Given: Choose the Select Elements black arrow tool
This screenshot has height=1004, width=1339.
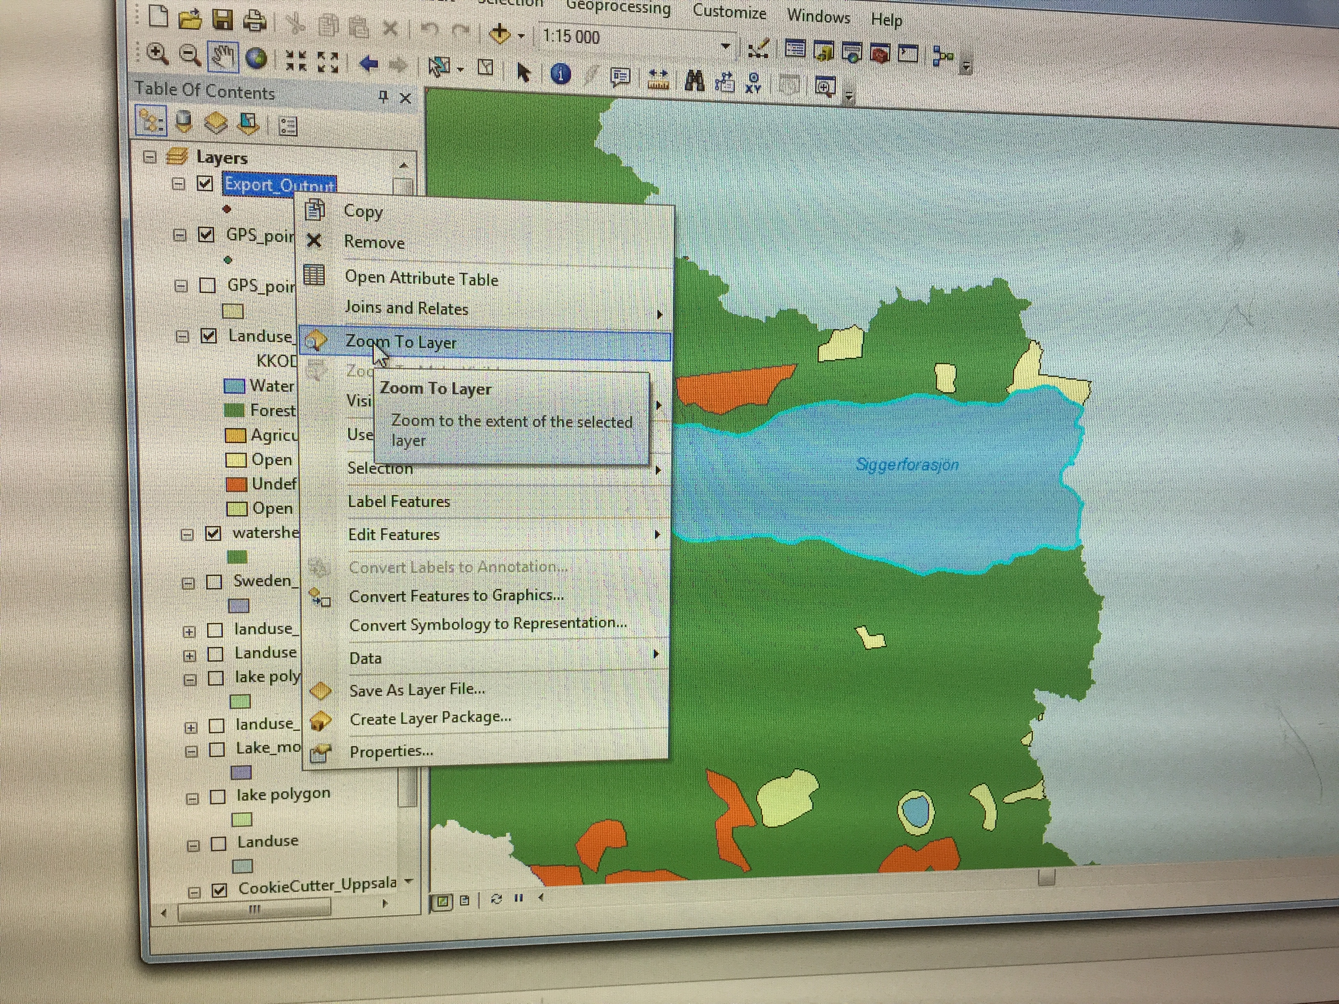Looking at the screenshot, I should click(523, 73).
